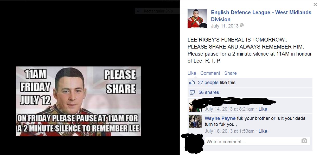Click the first commenter's avatar thumbnail

click(x=195, y=105)
